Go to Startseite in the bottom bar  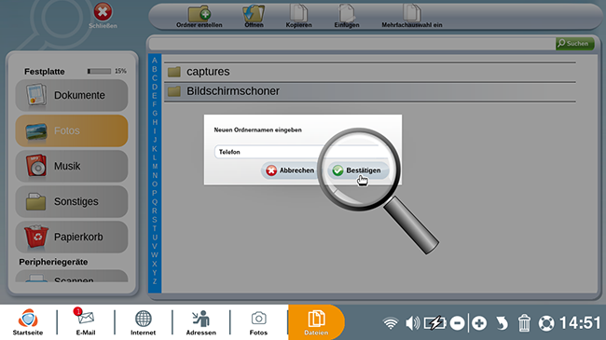coord(28,322)
